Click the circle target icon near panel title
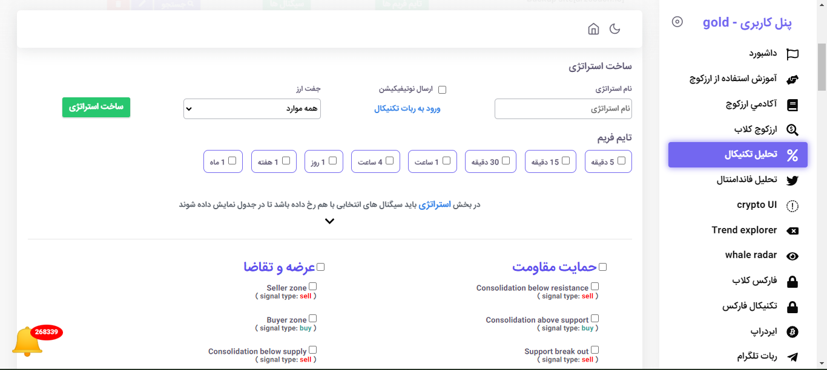 (x=677, y=22)
